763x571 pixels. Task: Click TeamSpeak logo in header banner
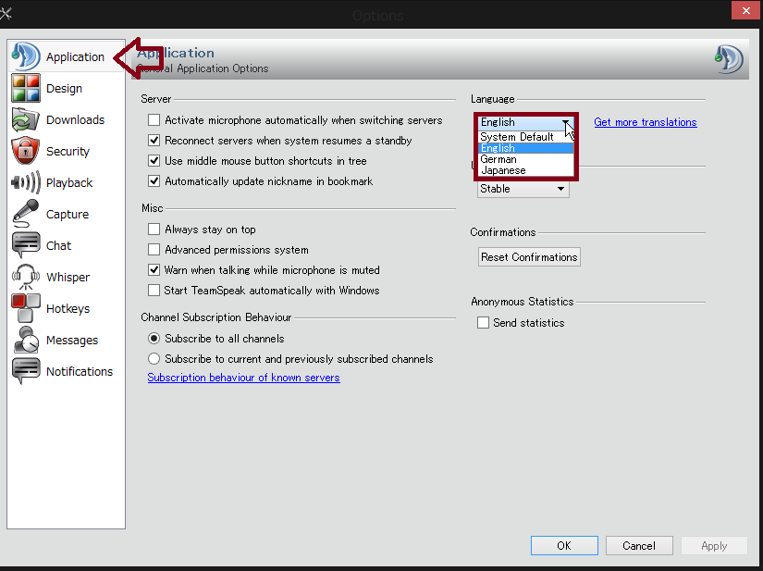click(729, 59)
